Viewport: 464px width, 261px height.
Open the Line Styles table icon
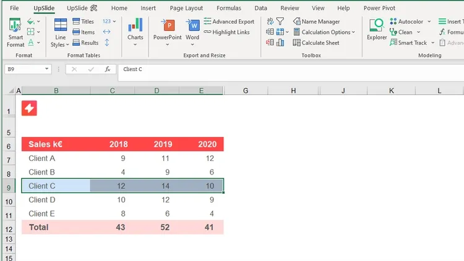61,25
